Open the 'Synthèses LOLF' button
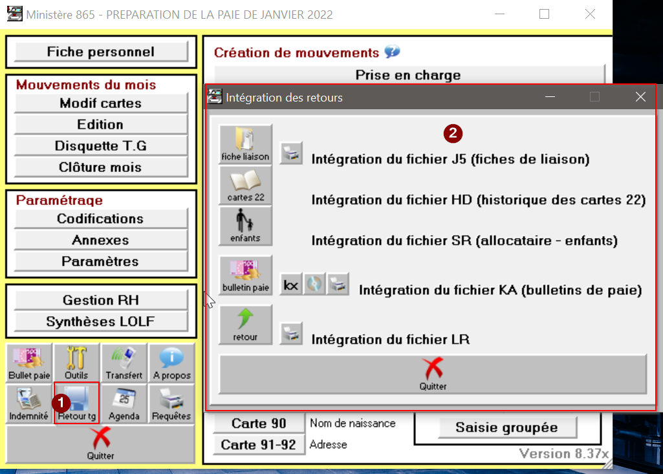 [x=101, y=321]
